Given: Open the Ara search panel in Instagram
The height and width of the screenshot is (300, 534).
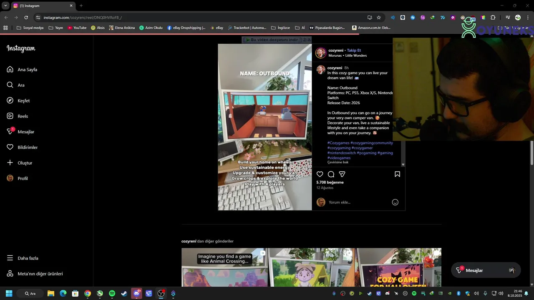Looking at the screenshot, I should pyautogui.click(x=16, y=85).
